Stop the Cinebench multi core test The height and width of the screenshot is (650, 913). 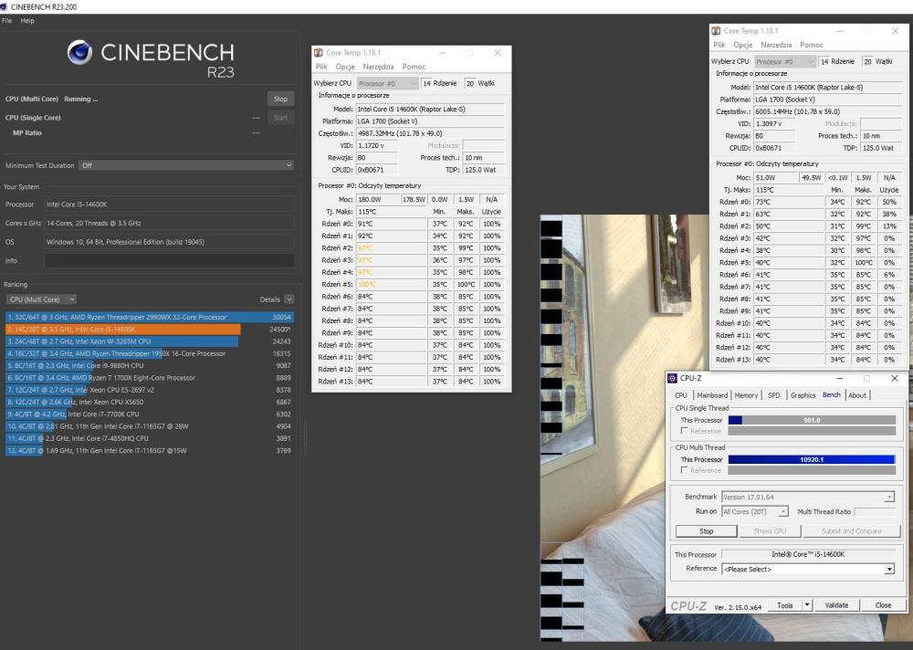pos(280,99)
